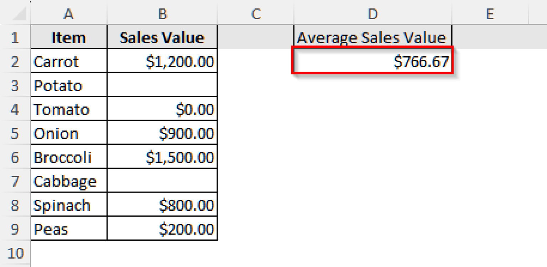Select row number 5
Screen dimensions: 547x267
click(x=15, y=133)
